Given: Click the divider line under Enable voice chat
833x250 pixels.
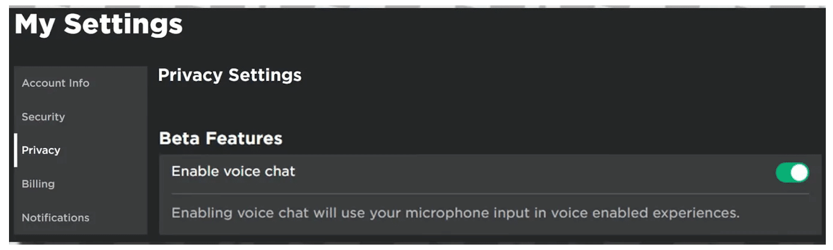Looking at the screenshot, I should click(x=489, y=194).
